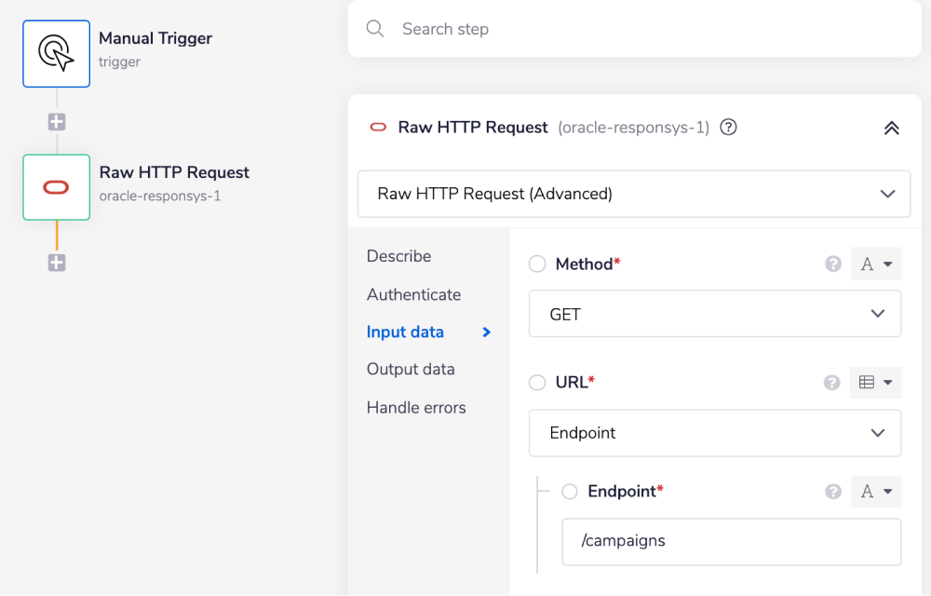Open the grid input-type selector for URL

[x=875, y=382]
